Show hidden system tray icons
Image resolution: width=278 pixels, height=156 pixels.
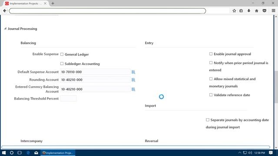click(x=240, y=153)
